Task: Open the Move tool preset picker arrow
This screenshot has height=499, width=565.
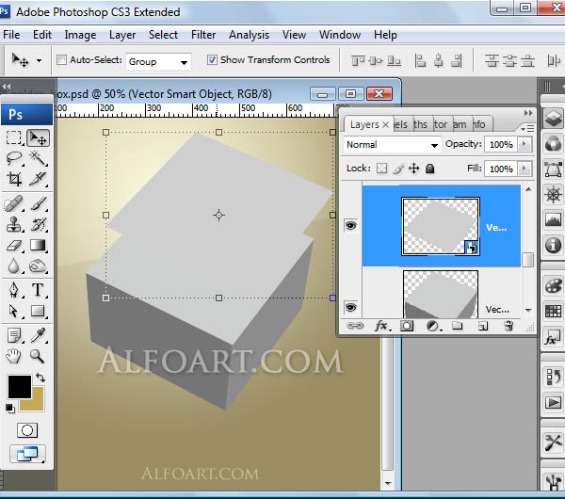Action: tap(39, 60)
